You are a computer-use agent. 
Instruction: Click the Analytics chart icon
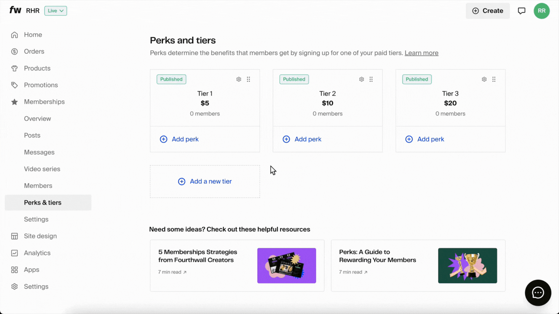tap(15, 253)
